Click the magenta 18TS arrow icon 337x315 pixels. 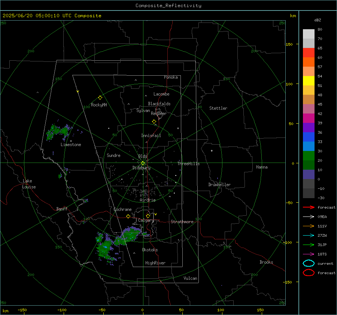tap(309, 254)
